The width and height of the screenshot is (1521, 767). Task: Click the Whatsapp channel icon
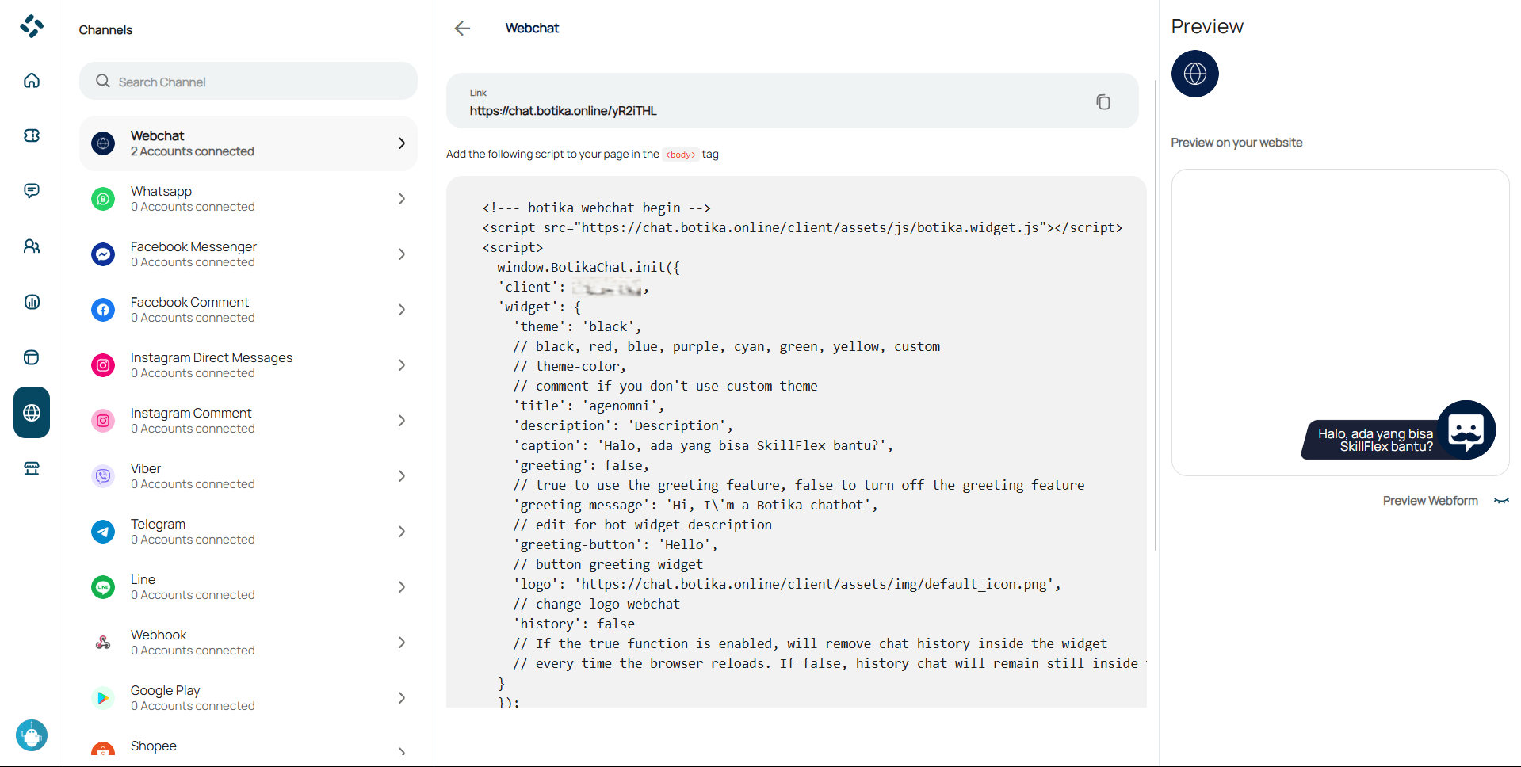coord(103,199)
